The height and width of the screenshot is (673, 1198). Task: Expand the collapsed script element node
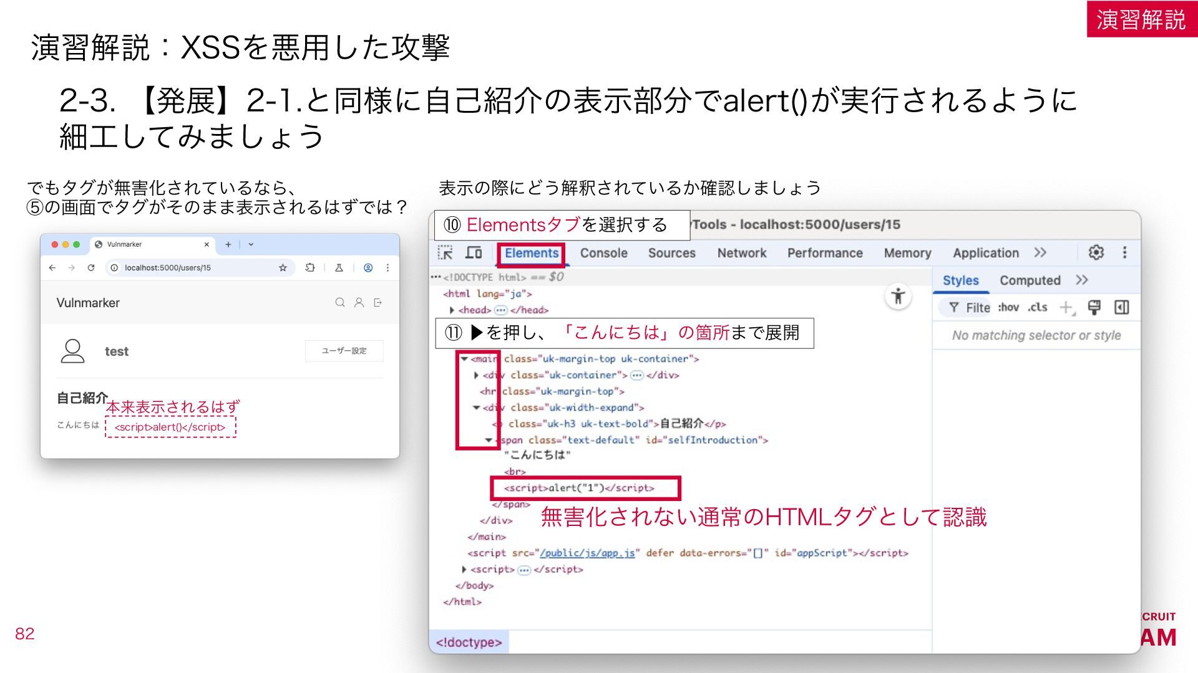pyautogui.click(x=464, y=570)
